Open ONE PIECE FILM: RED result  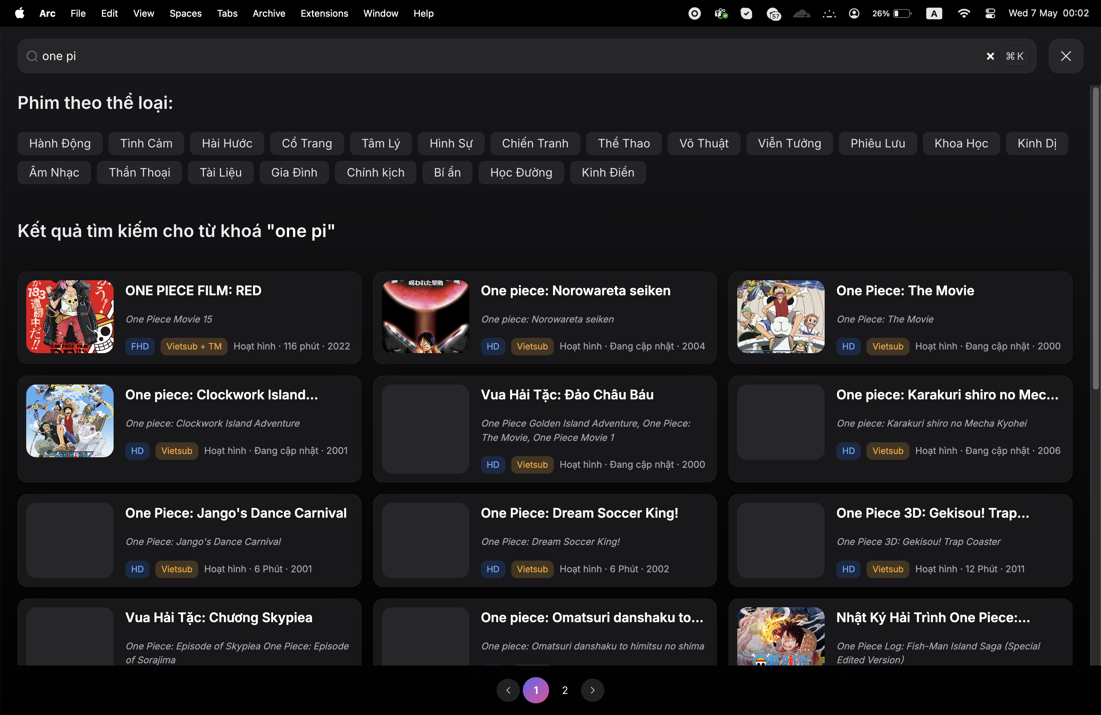point(193,291)
